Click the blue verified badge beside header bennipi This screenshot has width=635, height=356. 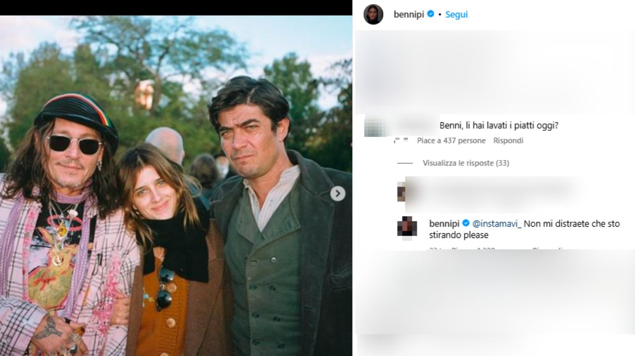(431, 15)
